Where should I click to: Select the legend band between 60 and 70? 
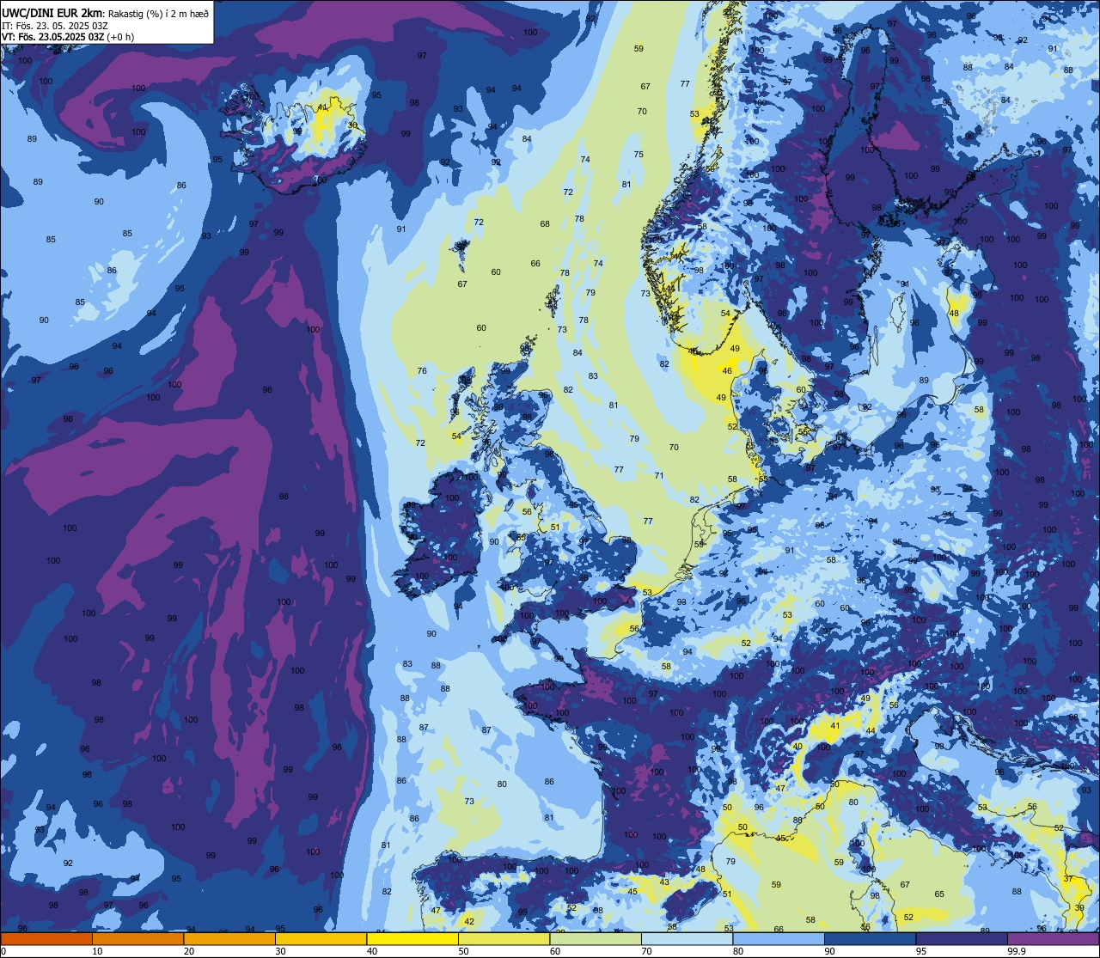[596, 938]
